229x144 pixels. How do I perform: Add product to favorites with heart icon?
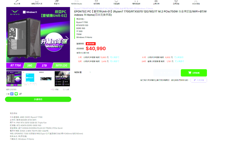click(x=55, y=89)
